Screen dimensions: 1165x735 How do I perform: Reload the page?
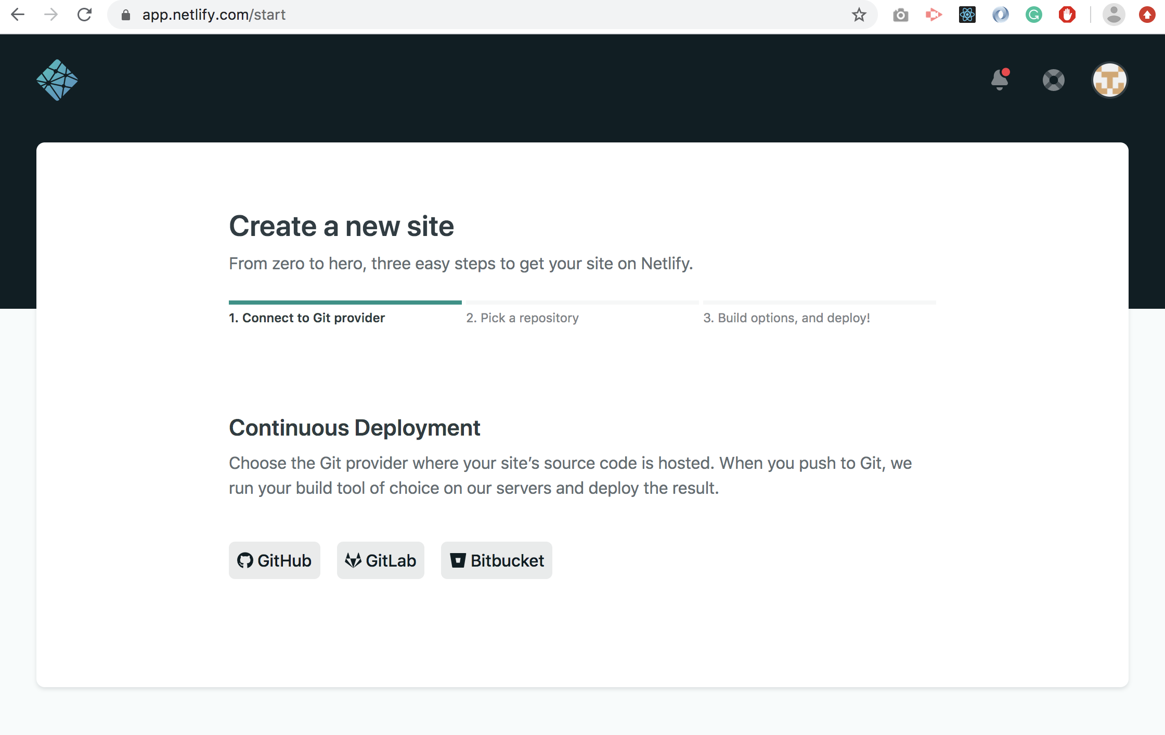(84, 15)
